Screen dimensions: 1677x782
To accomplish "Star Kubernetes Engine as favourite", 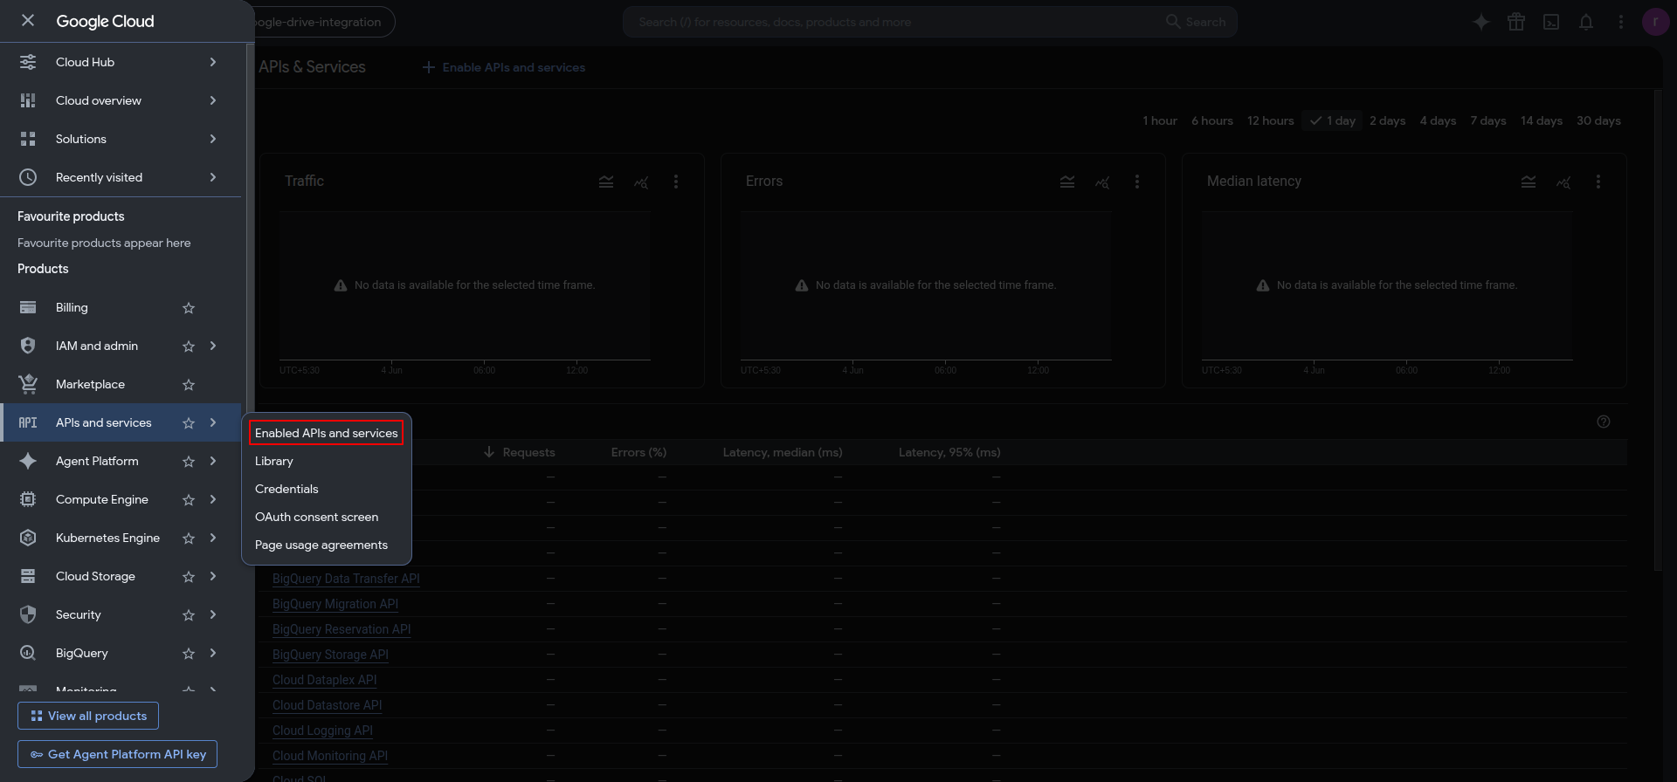I will [189, 538].
